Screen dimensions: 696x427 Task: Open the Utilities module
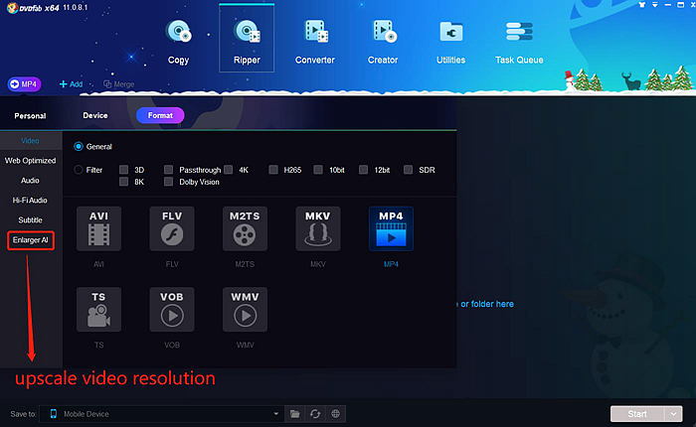point(451,42)
